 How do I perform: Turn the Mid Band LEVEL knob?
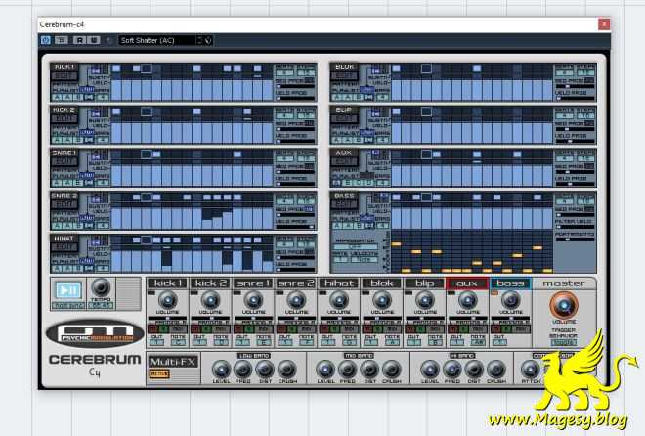click(325, 369)
